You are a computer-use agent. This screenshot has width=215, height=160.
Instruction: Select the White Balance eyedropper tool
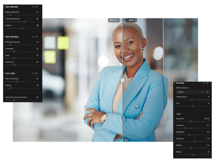click(207, 92)
